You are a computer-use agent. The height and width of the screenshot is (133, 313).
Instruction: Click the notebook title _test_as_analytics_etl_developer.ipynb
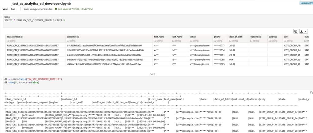click(41, 4)
